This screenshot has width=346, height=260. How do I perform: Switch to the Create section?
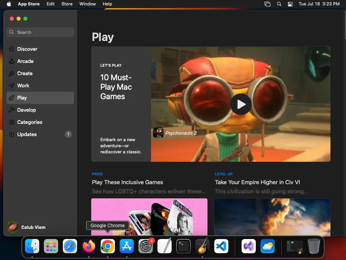click(x=40, y=73)
